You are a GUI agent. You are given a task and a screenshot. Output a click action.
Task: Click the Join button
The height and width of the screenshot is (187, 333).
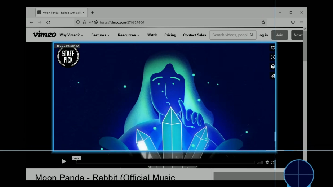pyautogui.click(x=280, y=35)
